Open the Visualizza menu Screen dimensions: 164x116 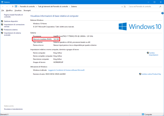point(18,11)
